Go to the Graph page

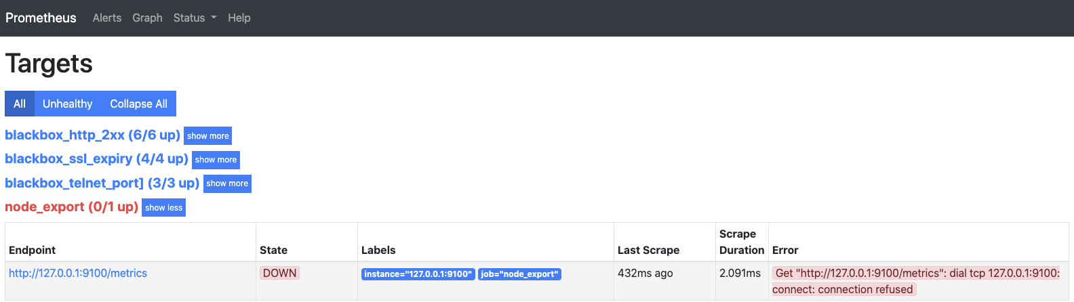[x=147, y=18]
